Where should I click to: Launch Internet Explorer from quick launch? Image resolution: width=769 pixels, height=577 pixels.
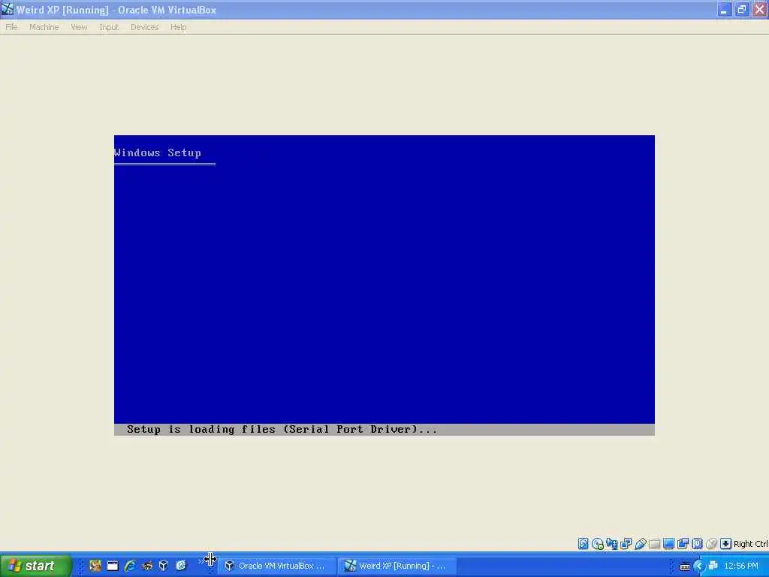coord(130,566)
